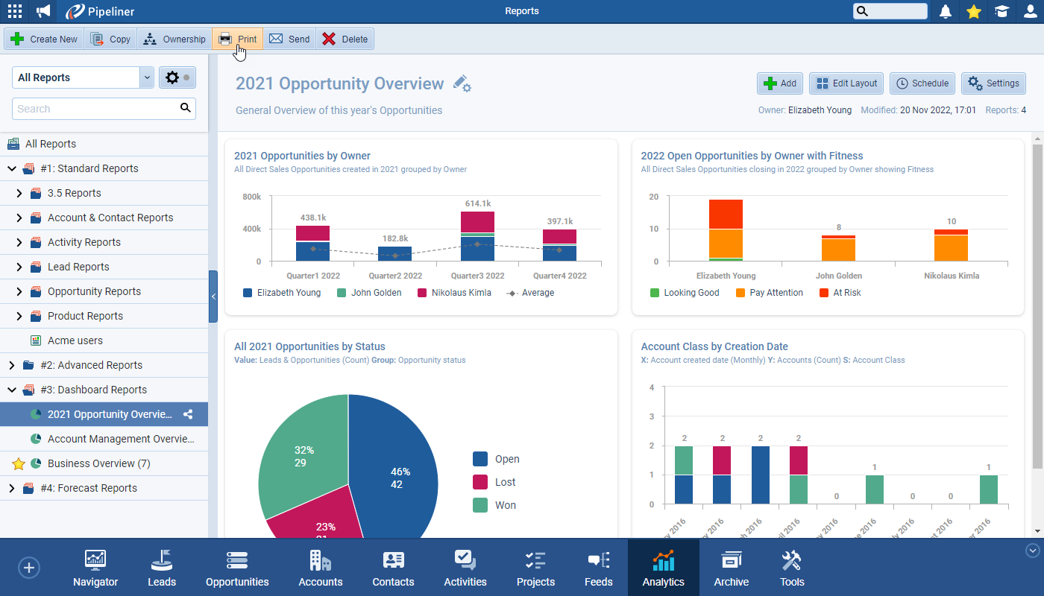Open the learning center graduation cap icon
This screenshot has height=596, width=1044.
coord(1001,11)
